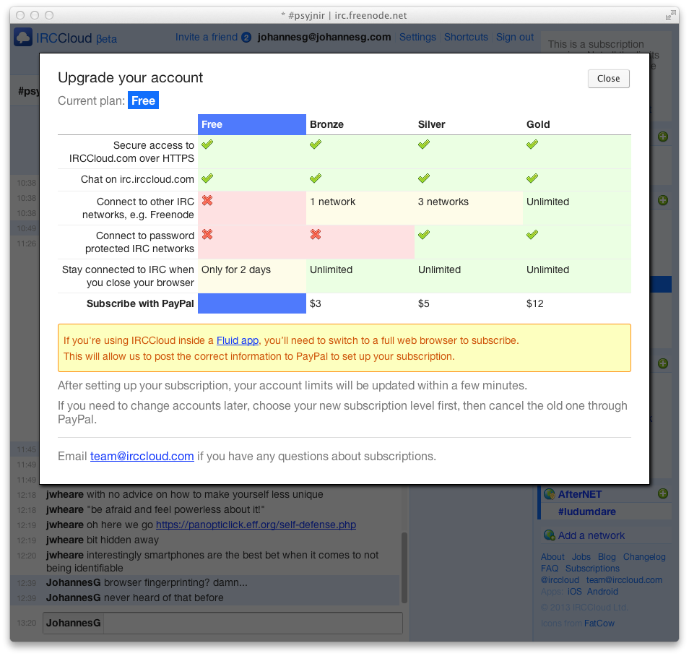Click the Free badge beside Current plan
Viewport: 689px width, 656px height.
pos(143,100)
